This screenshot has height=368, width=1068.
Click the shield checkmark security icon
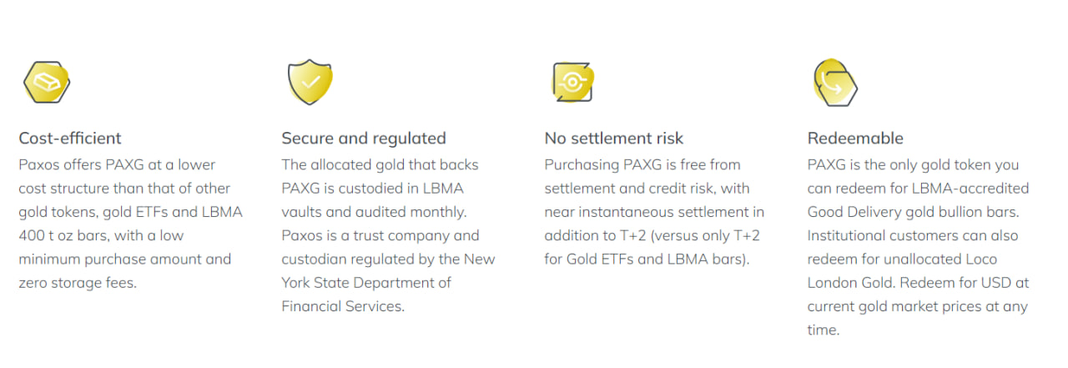click(x=310, y=82)
